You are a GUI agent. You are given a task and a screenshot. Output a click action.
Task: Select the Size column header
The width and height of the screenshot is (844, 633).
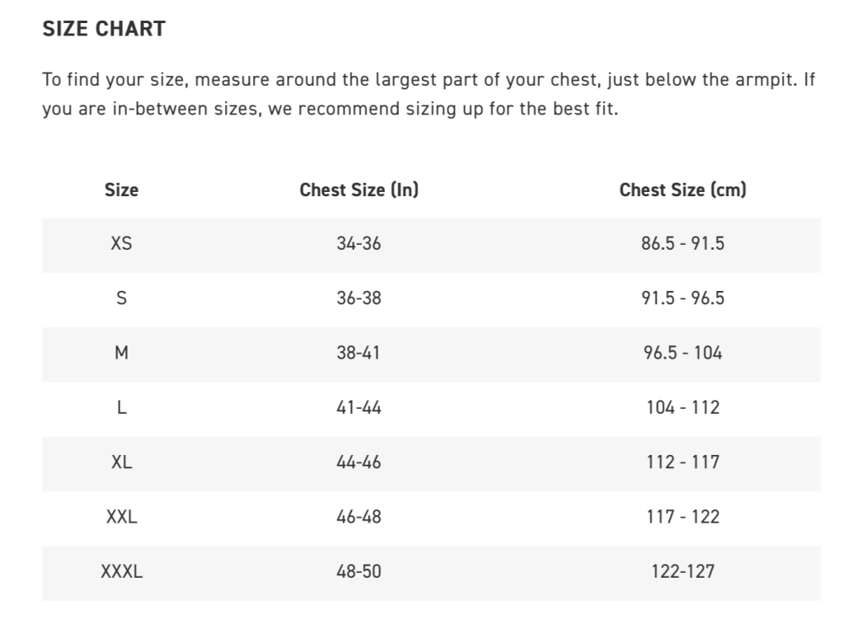point(121,190)
